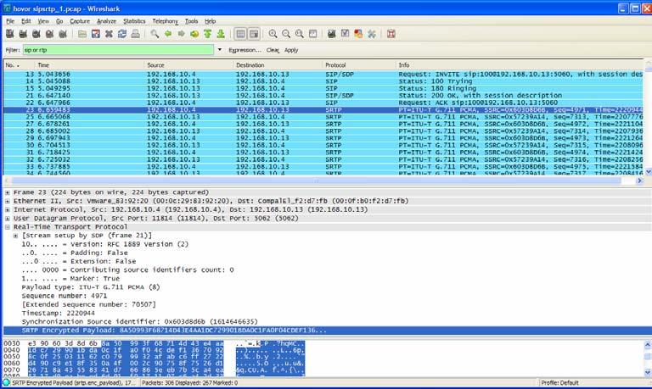
Task: Click into the filter text field
Action: pyautogui.click(x=118, y=50)
